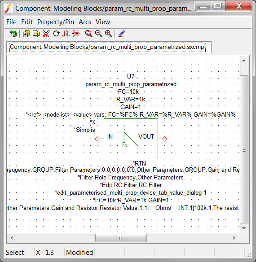This screenshot has width=256, height=262.
Task: Select the pencil draw tool icon
Action: (x=122, y=34)
